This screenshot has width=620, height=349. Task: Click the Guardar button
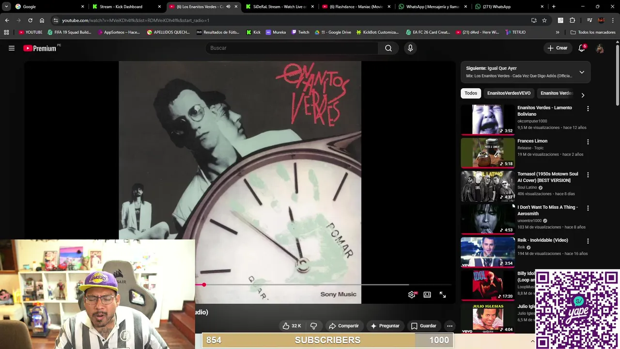(423, 326)
